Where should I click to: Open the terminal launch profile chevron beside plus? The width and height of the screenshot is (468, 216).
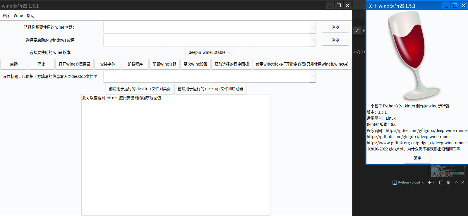click(434, 183)
